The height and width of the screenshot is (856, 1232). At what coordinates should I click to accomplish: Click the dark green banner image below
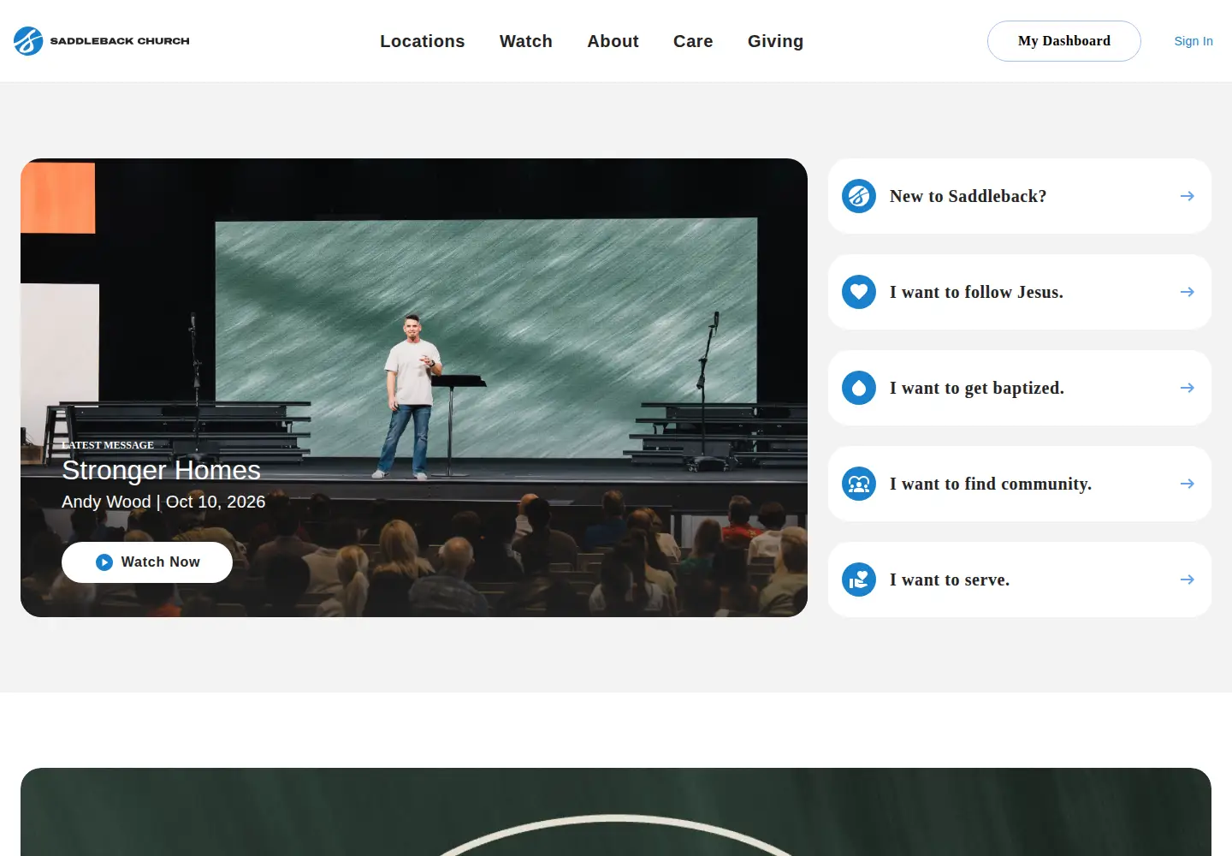click(x=616, y=811)
